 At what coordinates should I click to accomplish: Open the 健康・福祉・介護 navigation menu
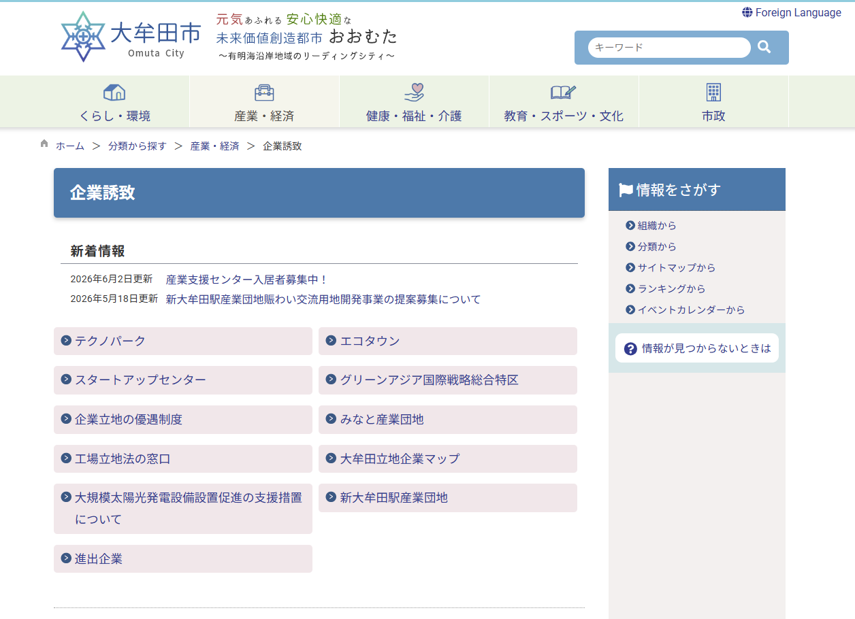tap(414, 101)
